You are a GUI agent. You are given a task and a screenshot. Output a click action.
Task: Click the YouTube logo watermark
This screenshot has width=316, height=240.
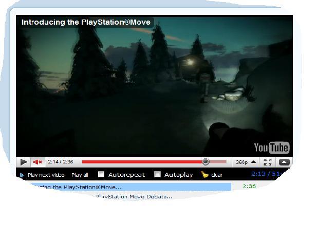point(271,148)
